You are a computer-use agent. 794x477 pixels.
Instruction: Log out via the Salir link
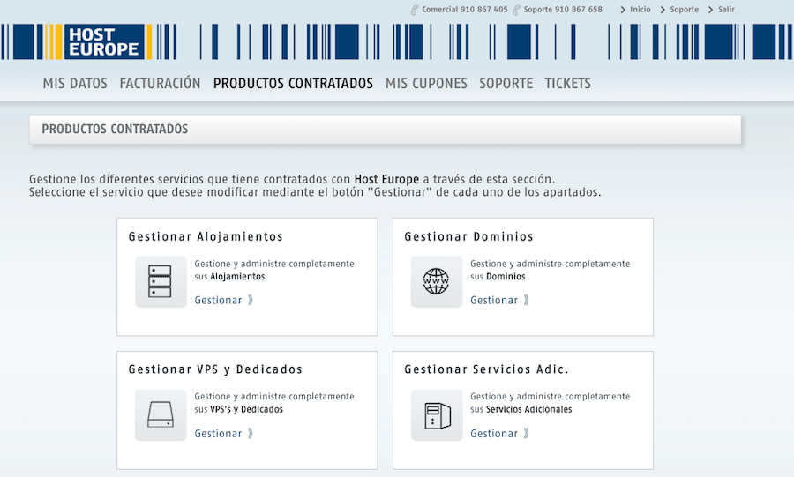[x=726, y=10]
